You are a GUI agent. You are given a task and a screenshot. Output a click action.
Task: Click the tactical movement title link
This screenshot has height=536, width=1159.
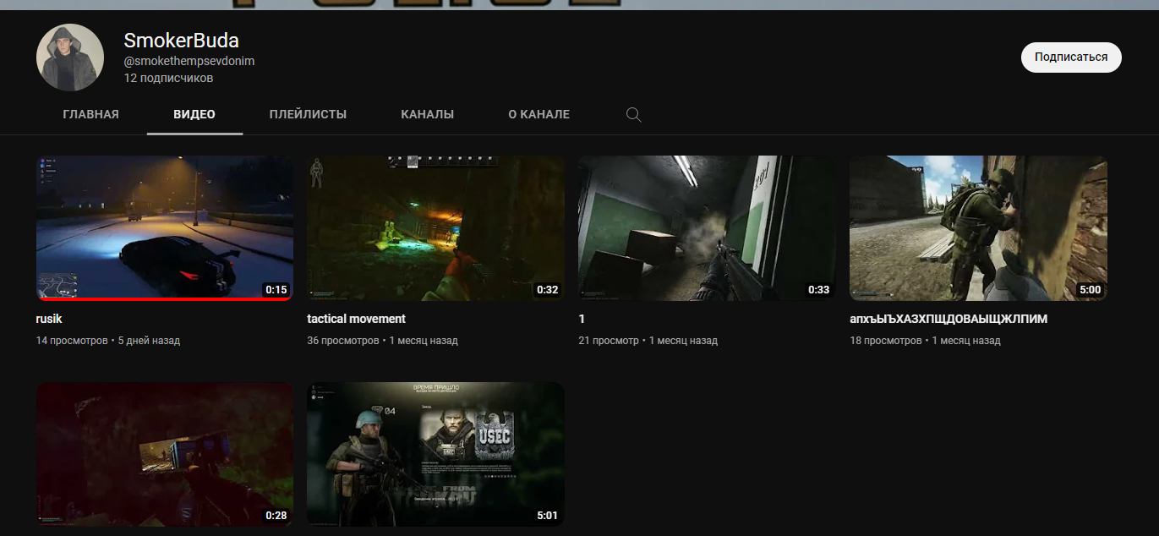tap(356, 320)
